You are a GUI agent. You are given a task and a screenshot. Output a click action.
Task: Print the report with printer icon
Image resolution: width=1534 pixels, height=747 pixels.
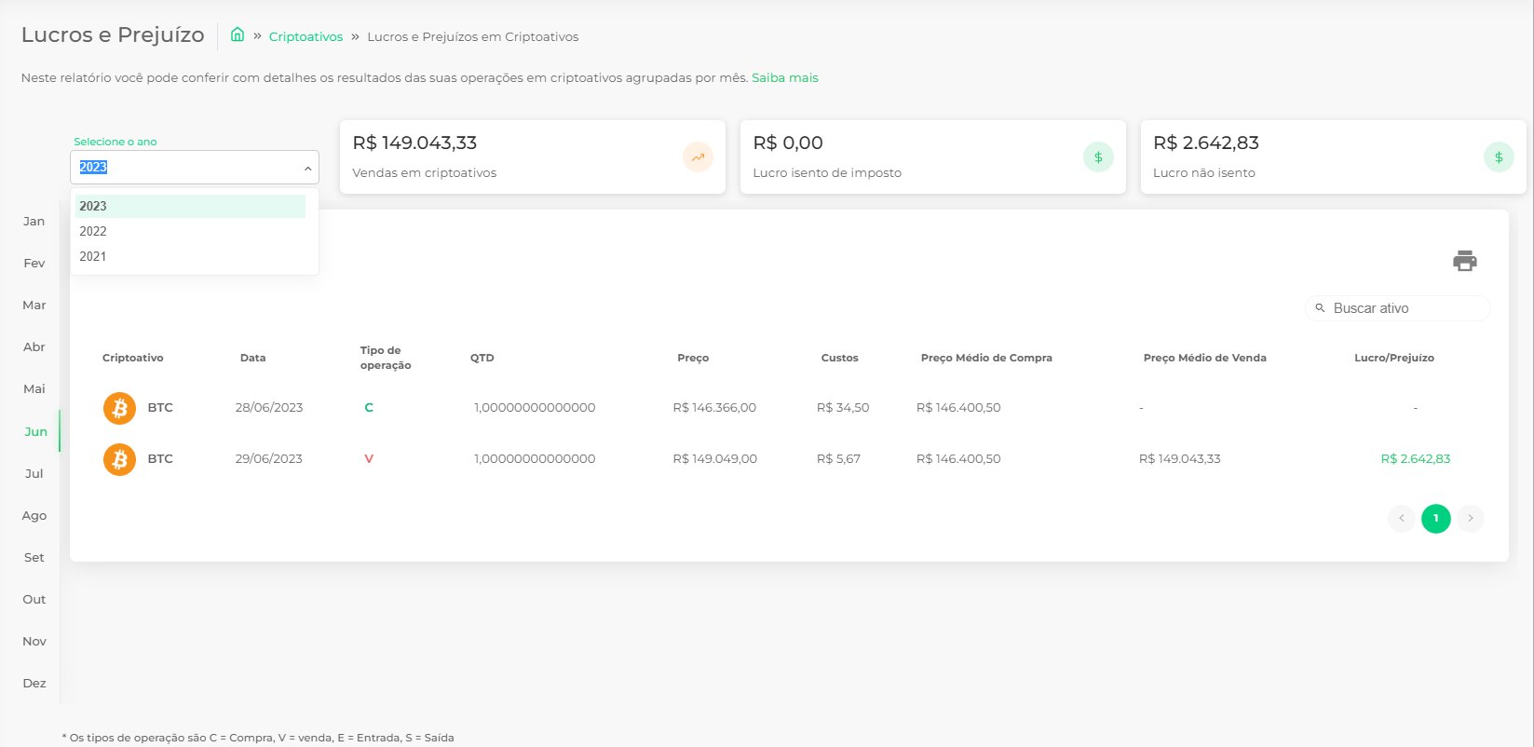click(x=1465, y=261)
